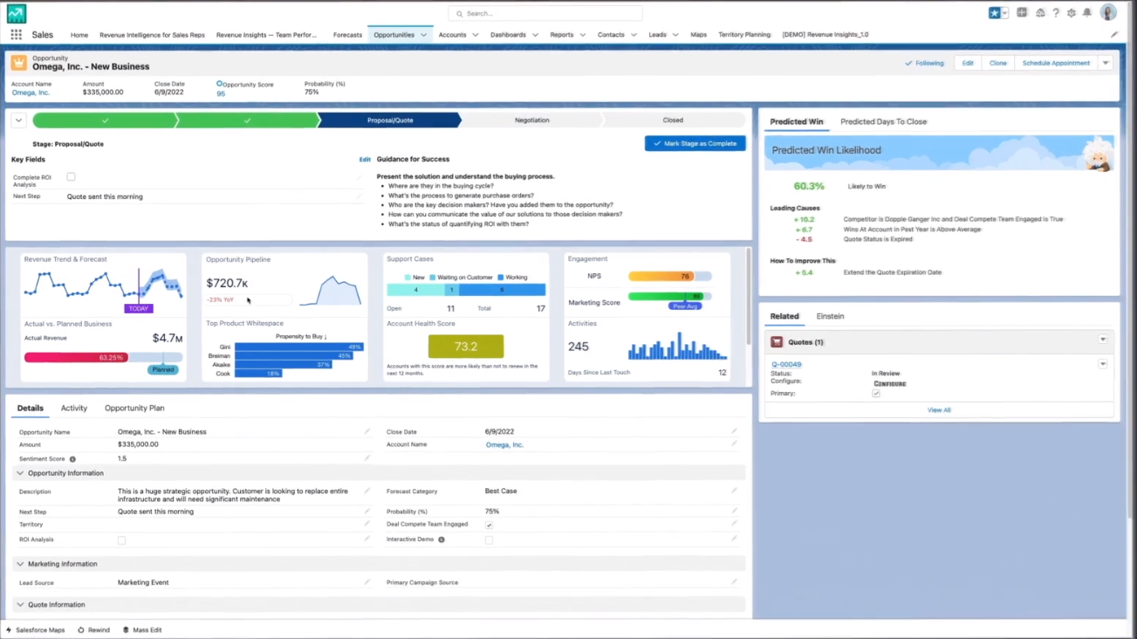
Task: Open the Help question mark icon
Action: pos(1056,13)
